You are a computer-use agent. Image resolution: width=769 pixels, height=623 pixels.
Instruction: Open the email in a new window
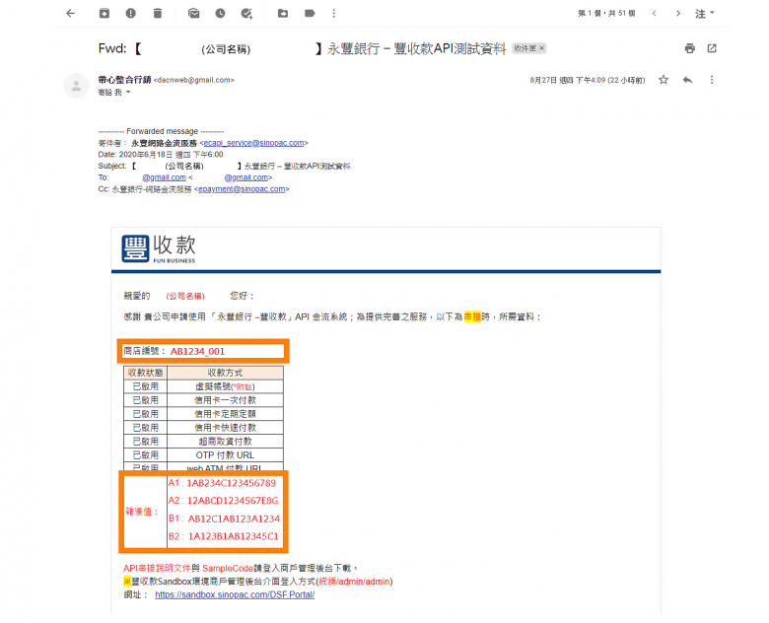[712, 48]
